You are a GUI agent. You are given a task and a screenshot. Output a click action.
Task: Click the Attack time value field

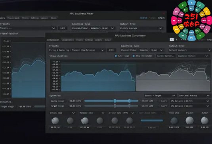point(55,127)
